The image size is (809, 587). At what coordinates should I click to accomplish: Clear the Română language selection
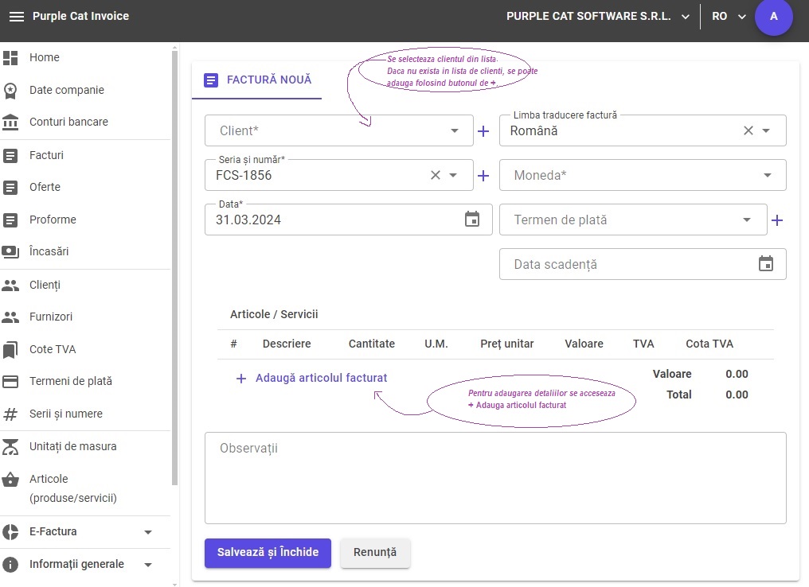748,130
